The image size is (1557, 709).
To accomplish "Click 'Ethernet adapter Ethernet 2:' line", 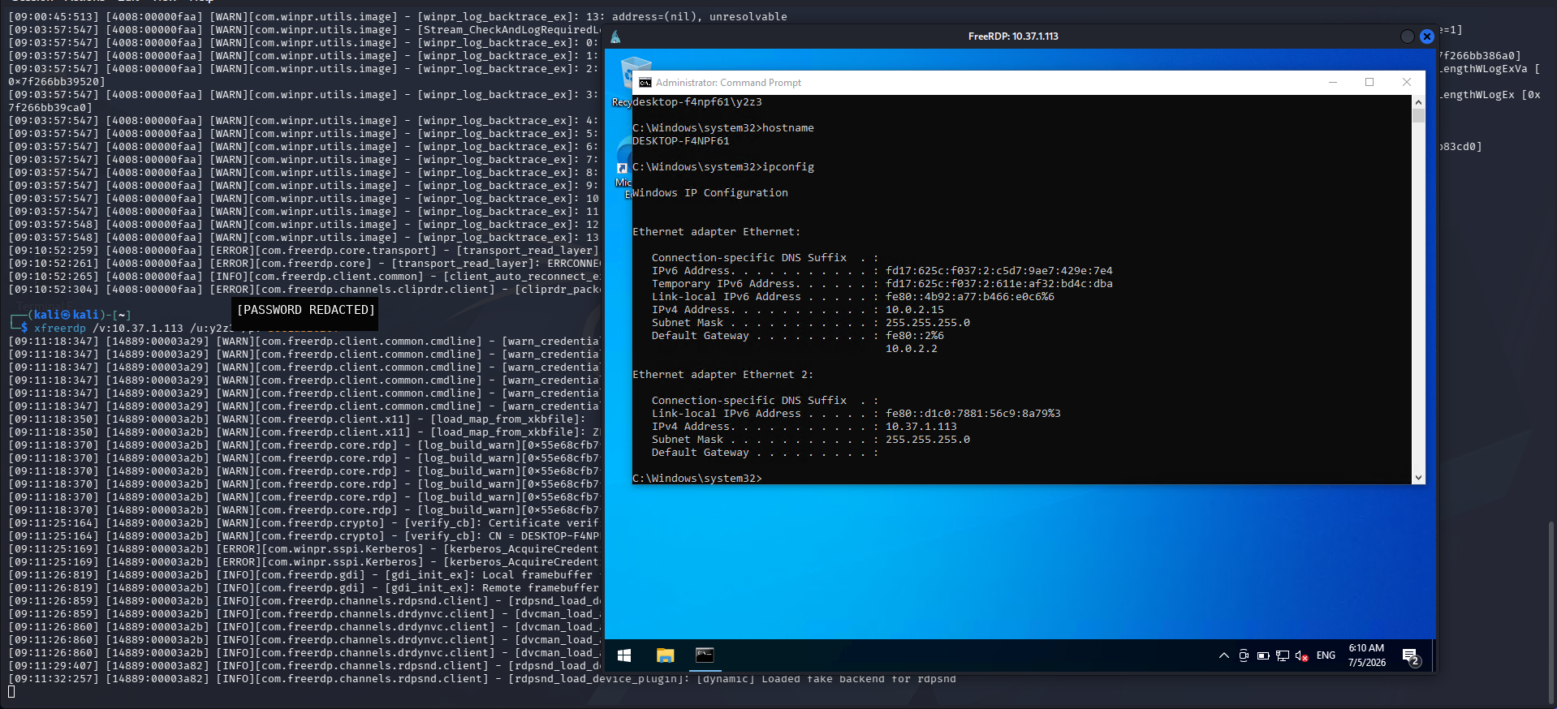I will tap(722, 375).
